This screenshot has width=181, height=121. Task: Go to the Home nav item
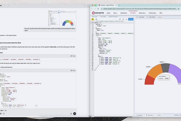(108, 13)
